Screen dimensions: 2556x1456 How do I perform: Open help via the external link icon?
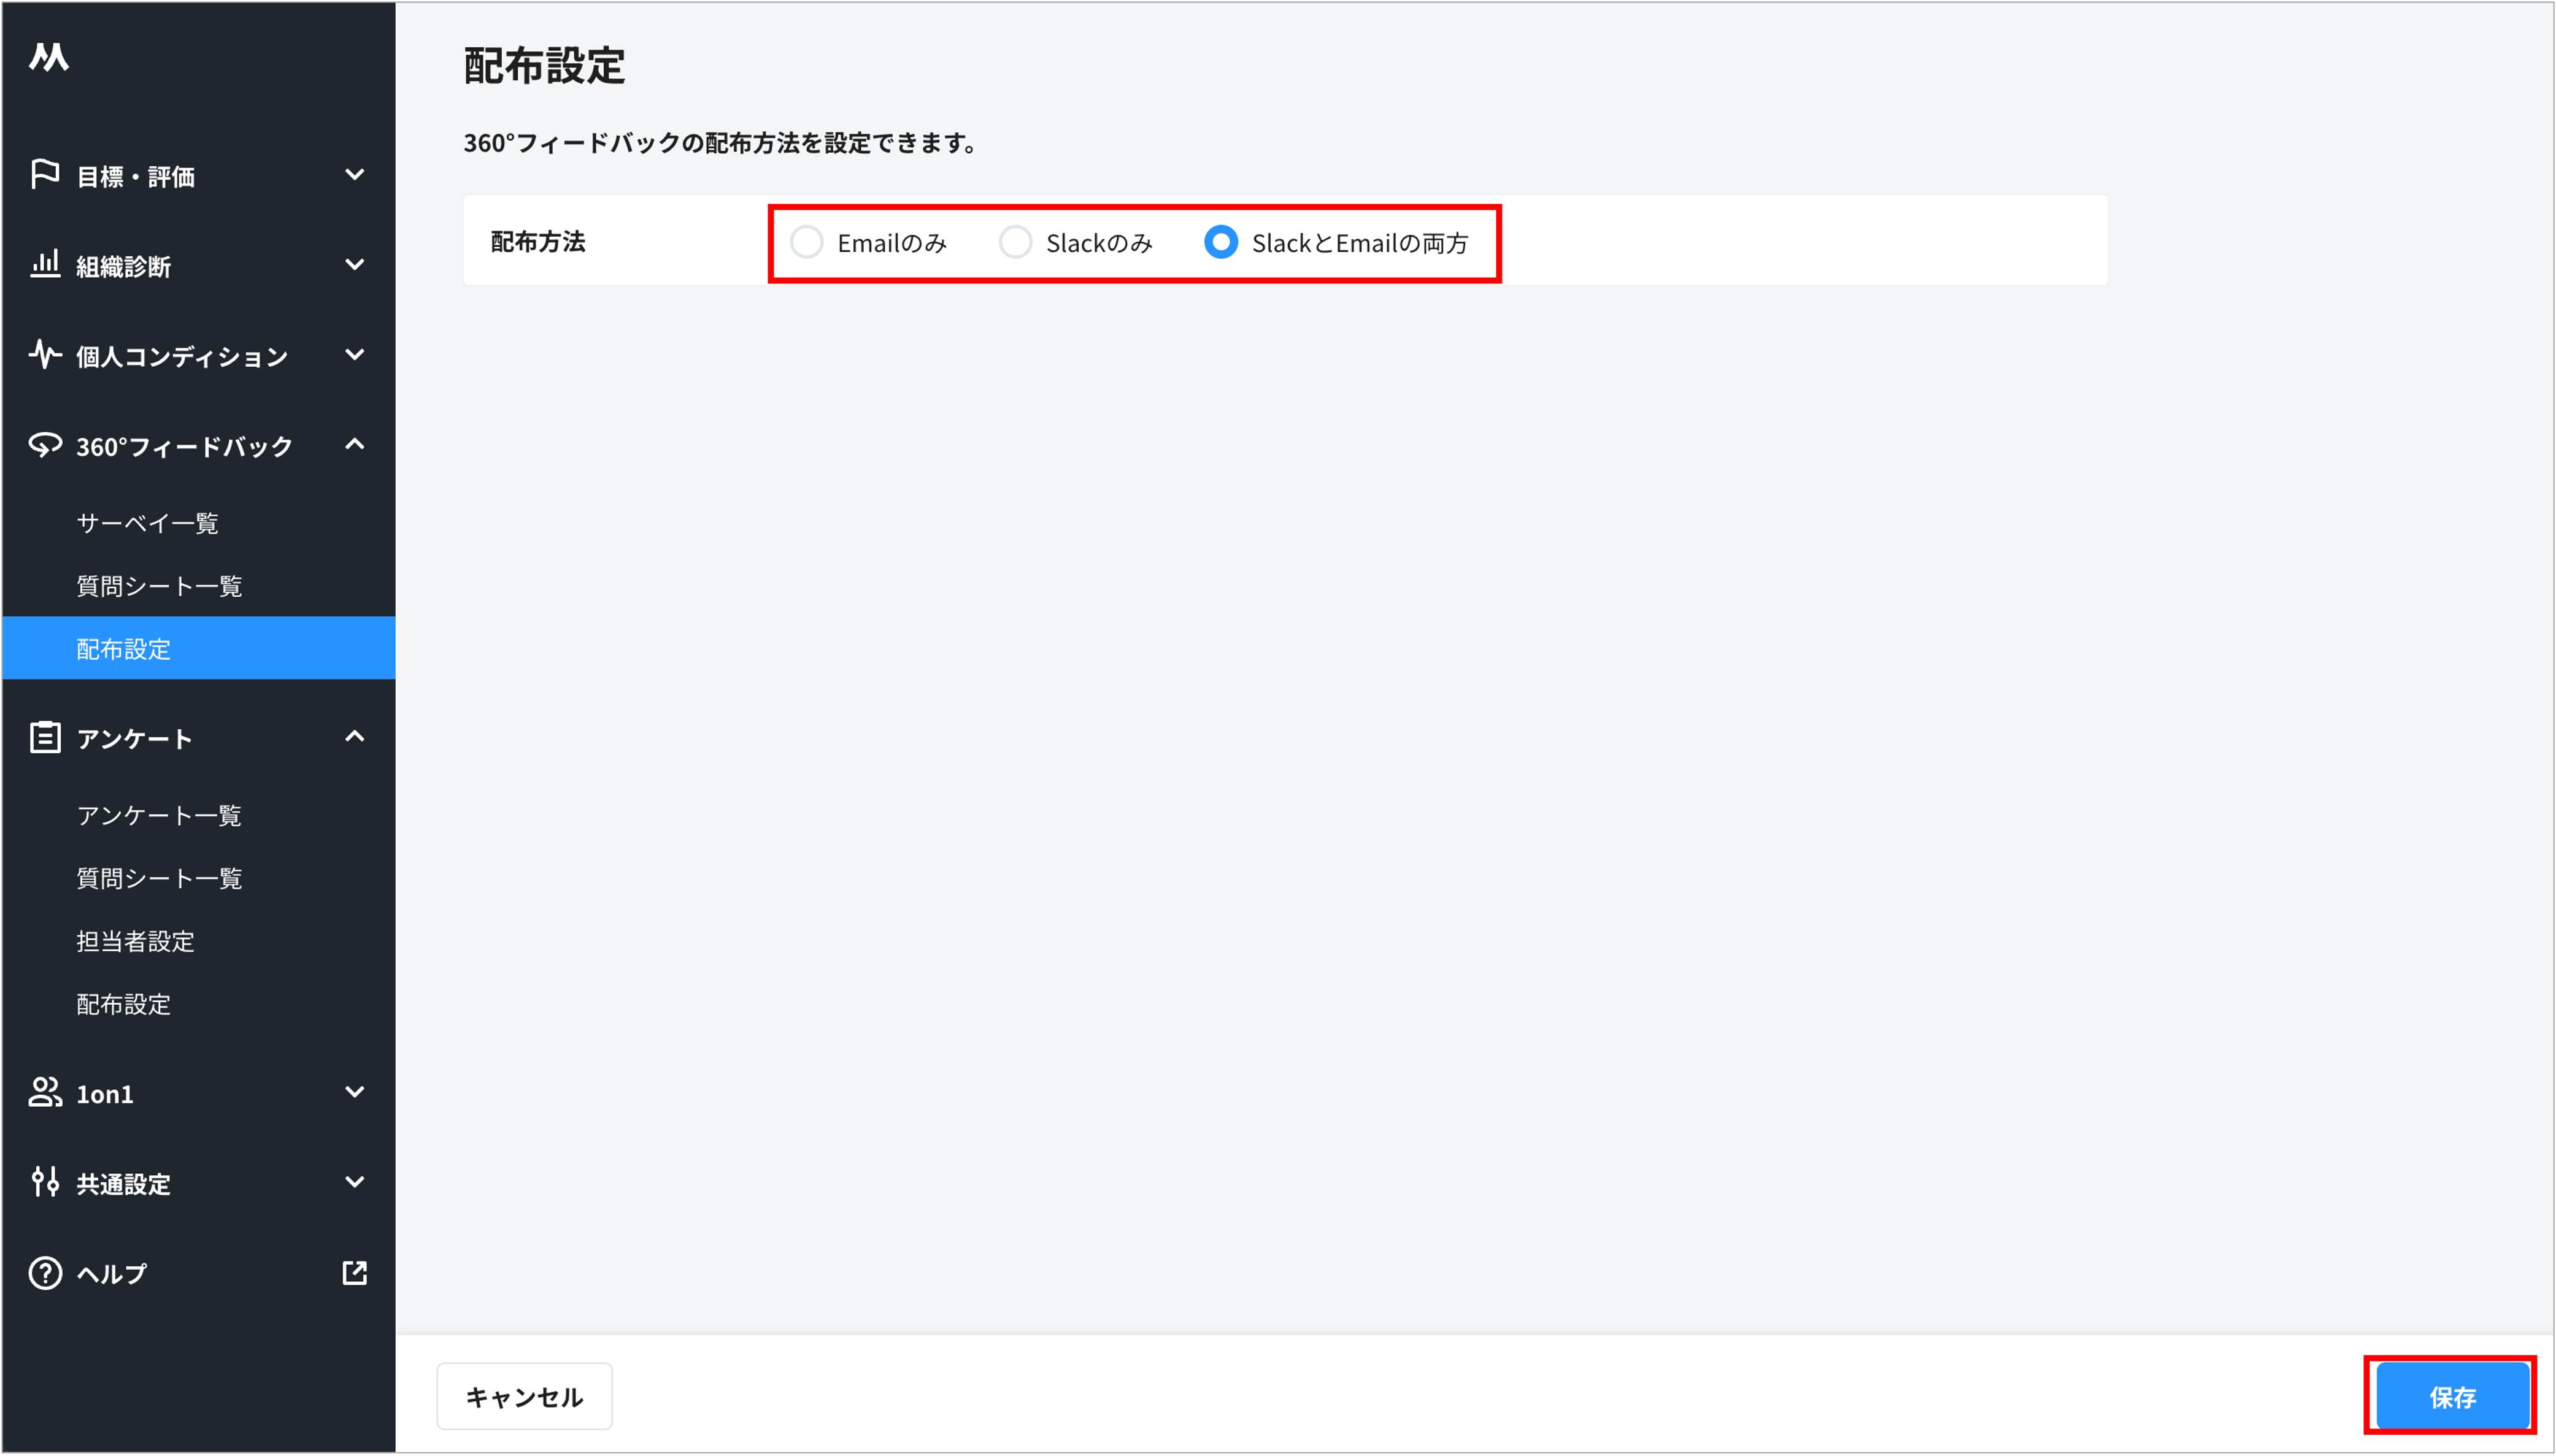point(354,1273)
